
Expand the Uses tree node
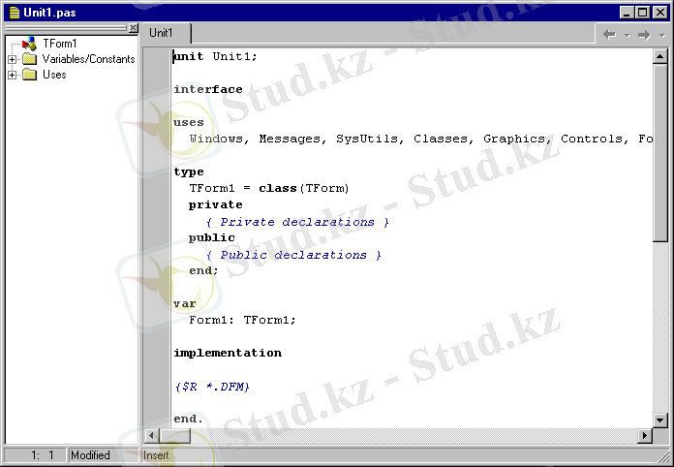[12, 75]
